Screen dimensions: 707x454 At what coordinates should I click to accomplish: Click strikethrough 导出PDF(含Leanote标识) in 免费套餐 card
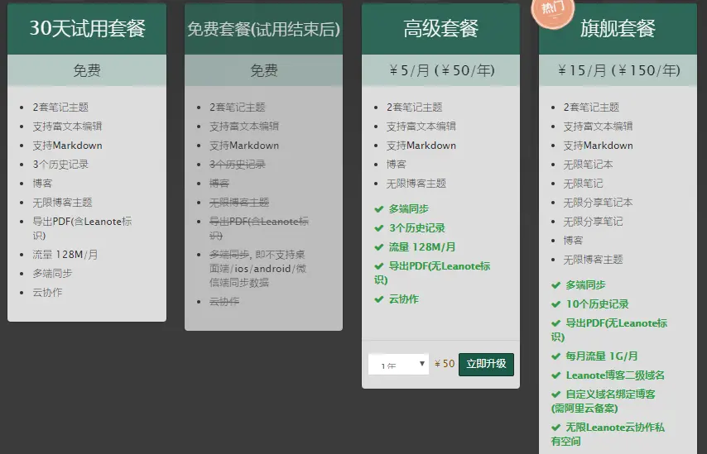(259, 228)
